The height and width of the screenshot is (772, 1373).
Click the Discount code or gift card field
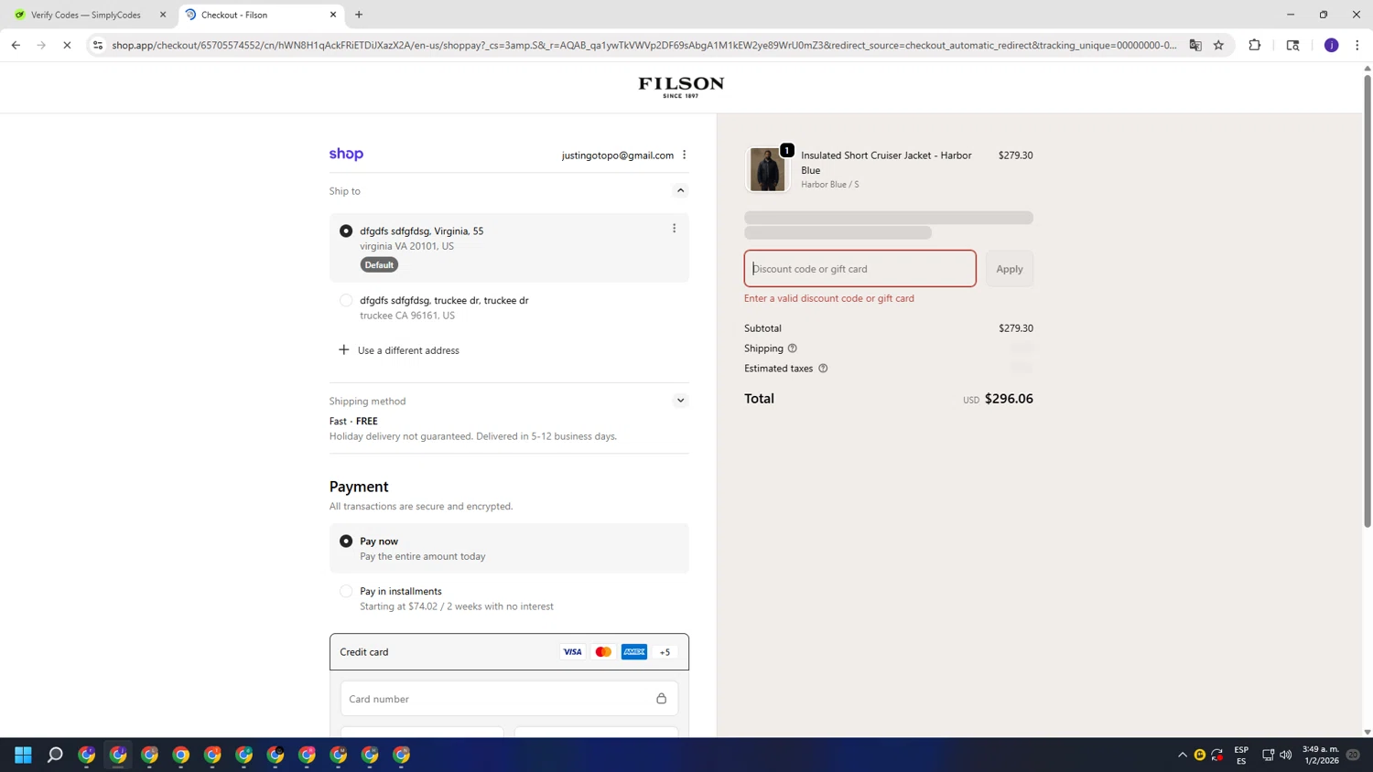point(859,269)
